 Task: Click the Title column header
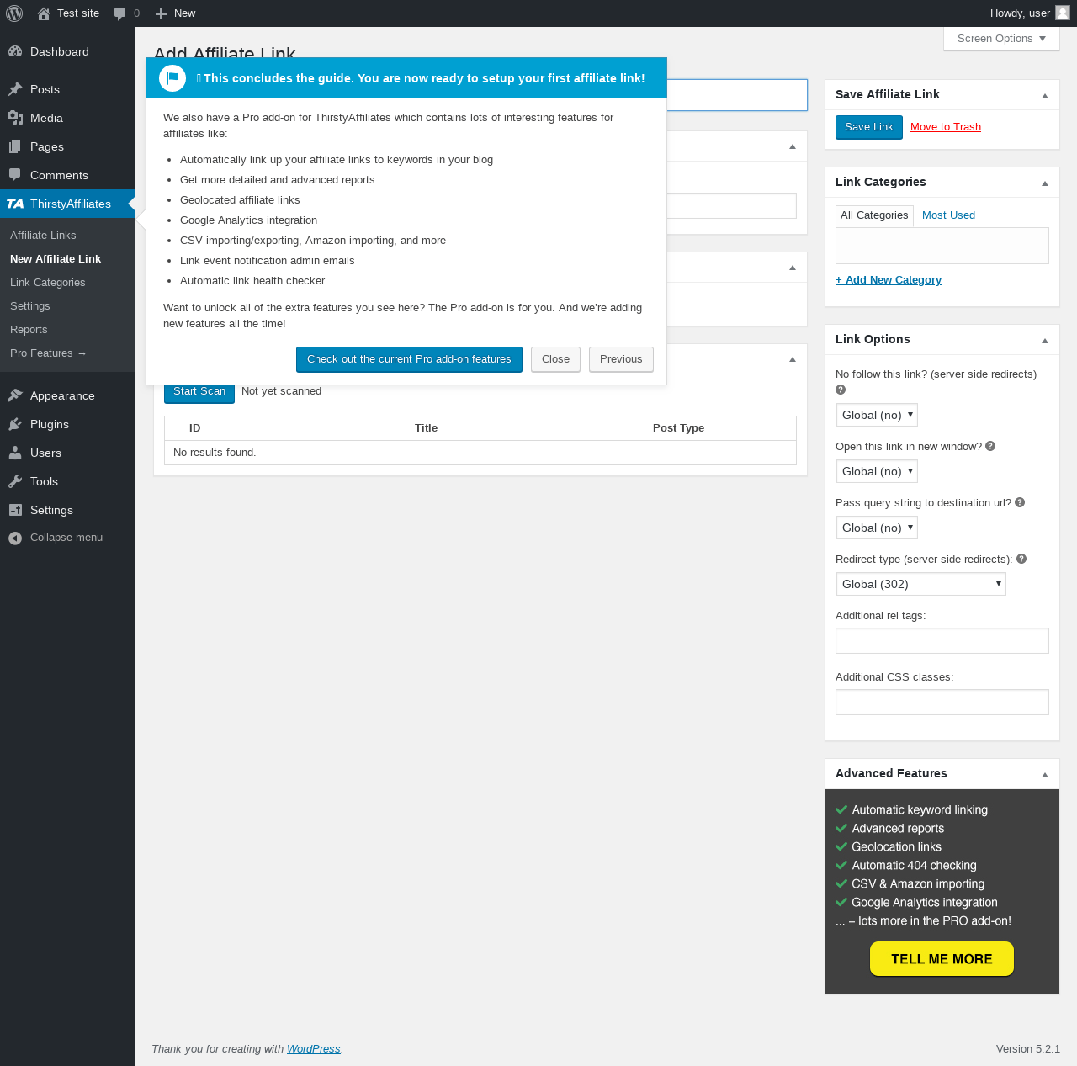point(426,428)
